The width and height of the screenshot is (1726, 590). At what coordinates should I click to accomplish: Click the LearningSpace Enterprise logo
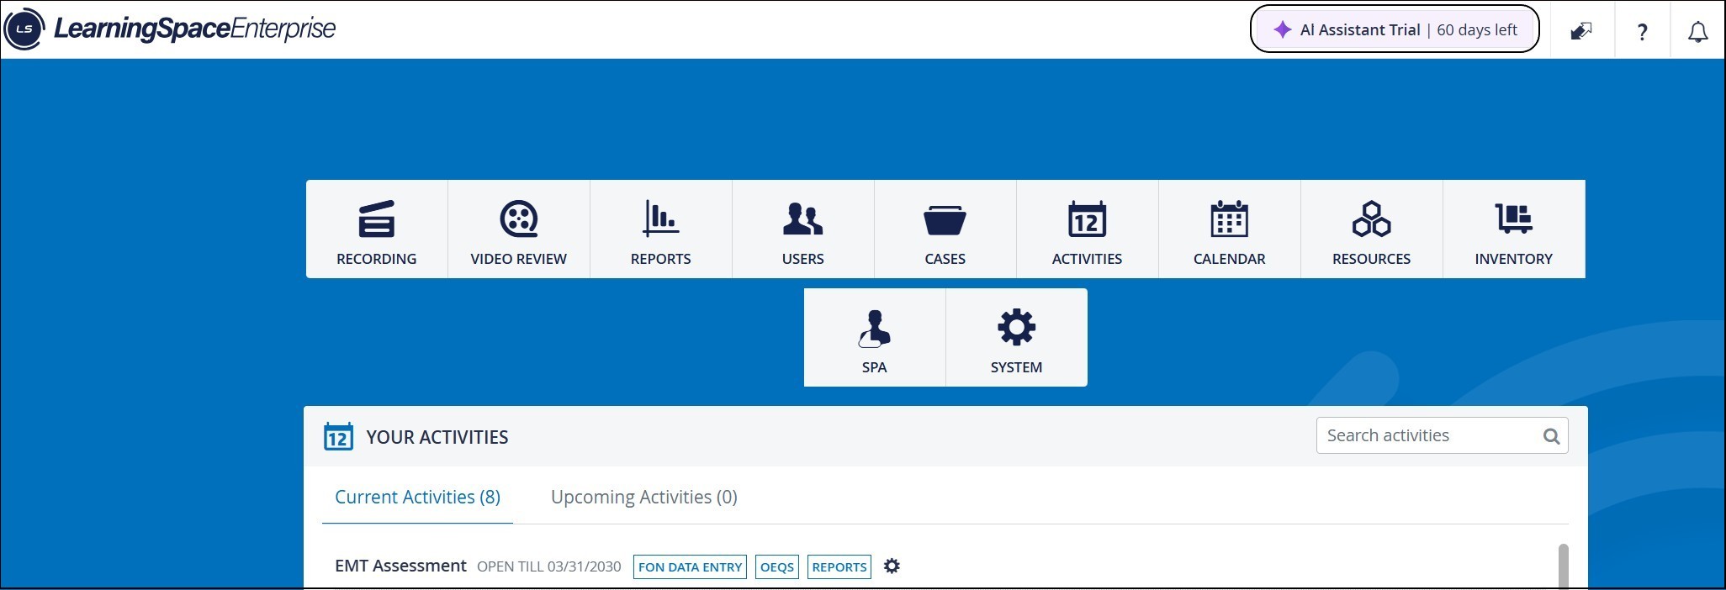(171, 29)
